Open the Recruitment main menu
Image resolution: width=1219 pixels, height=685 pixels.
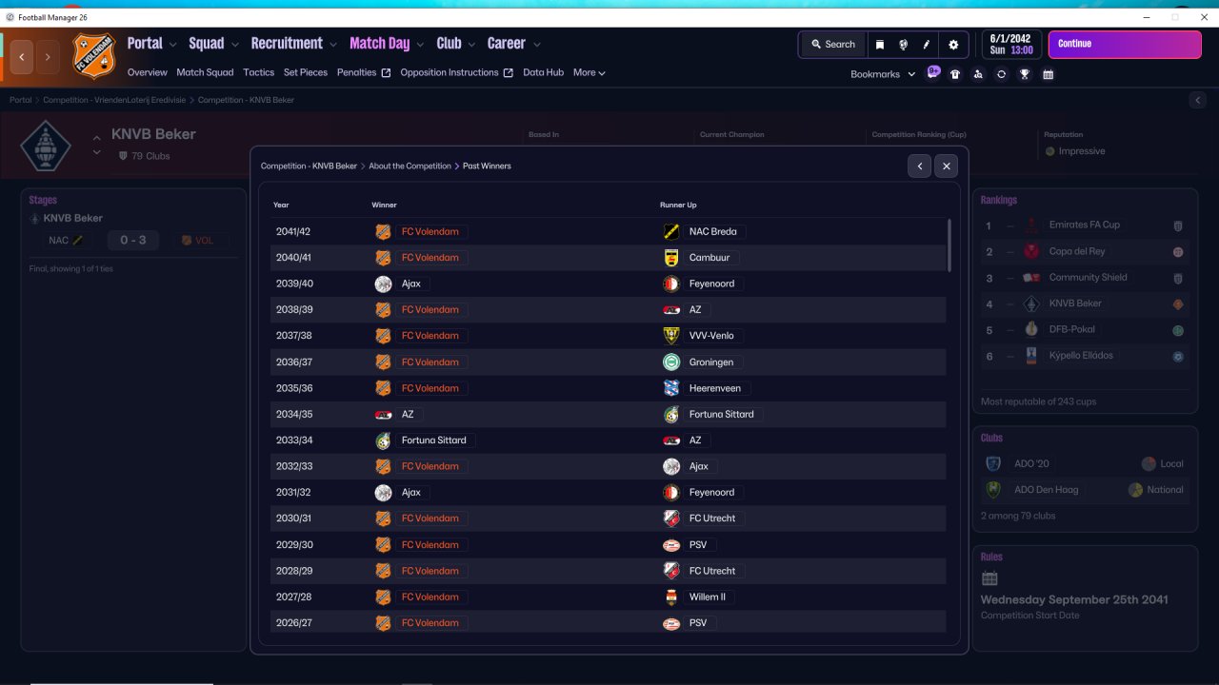tap(287, 44)
